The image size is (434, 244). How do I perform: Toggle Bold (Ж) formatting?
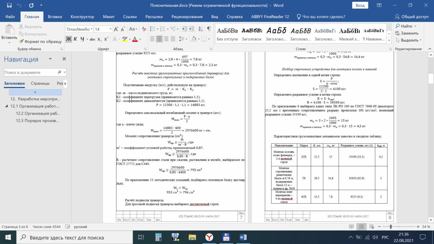[69, 39]
